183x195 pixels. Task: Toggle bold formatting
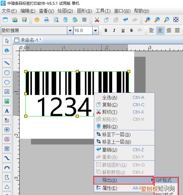pos(106,30)
